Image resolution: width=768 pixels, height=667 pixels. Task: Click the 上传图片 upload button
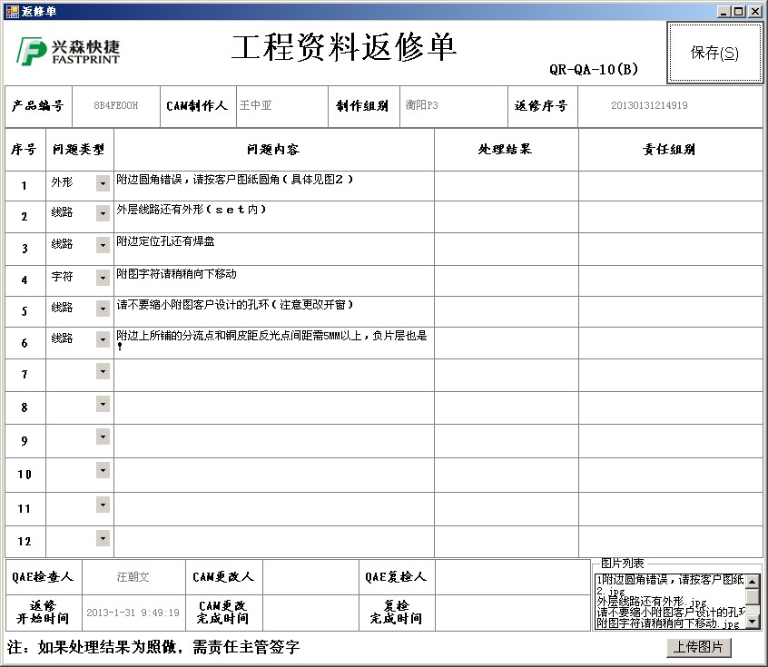(x=698, y=647)
